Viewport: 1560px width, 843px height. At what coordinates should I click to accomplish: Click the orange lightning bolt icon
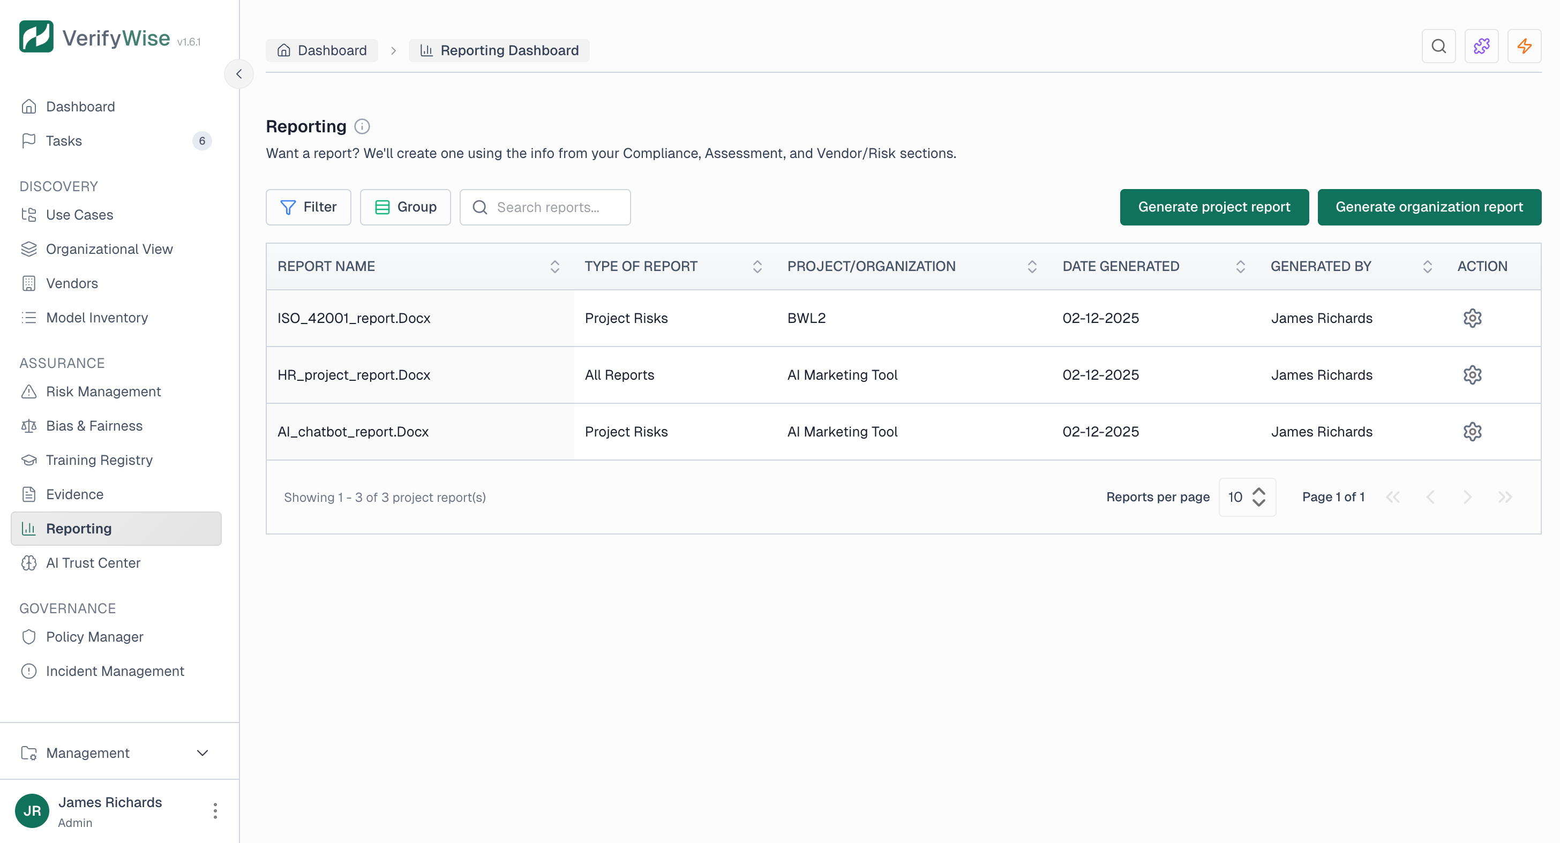(x=1525, y=46)
